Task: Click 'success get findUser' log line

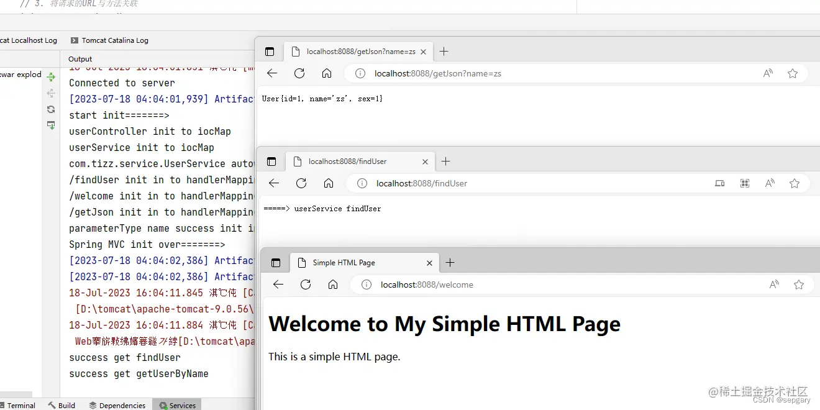Action: [125, 357]
